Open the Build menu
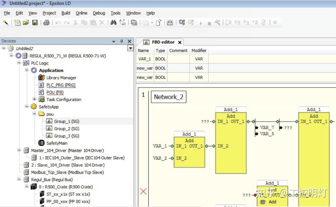336x207 pixels. [66, 13]
